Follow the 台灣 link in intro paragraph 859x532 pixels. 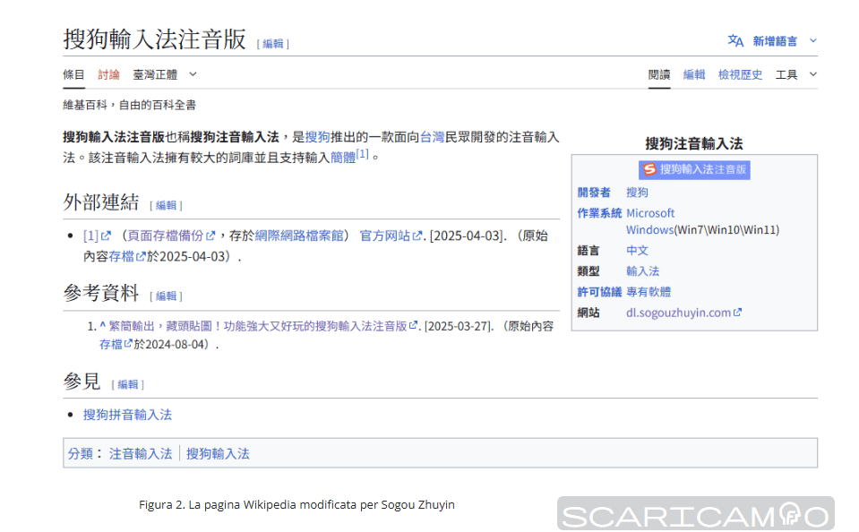[433, 137]
